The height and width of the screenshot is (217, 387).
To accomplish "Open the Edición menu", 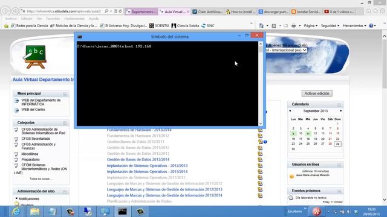I will (x=27, y=19).
